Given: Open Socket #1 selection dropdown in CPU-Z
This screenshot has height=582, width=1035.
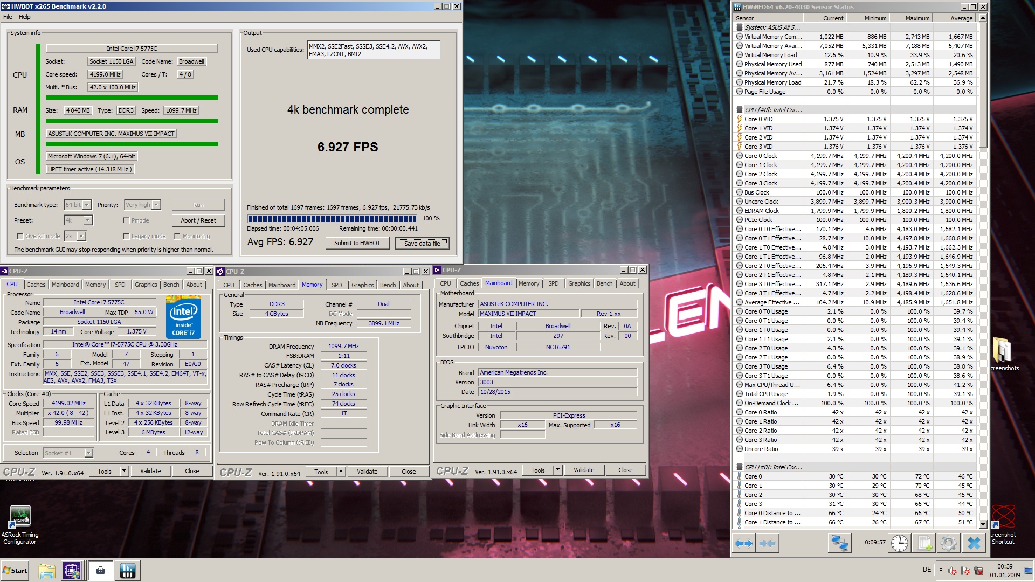Looking at the screenshot, I should (x=68, y=453).
